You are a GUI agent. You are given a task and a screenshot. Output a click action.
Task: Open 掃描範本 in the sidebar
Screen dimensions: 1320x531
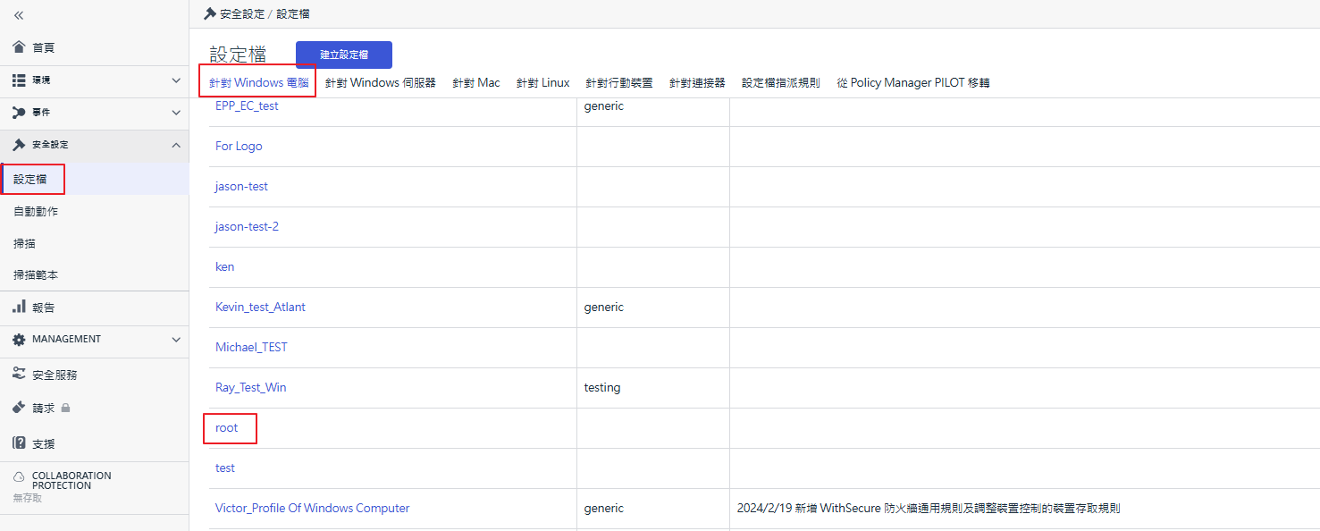(36, 275)
